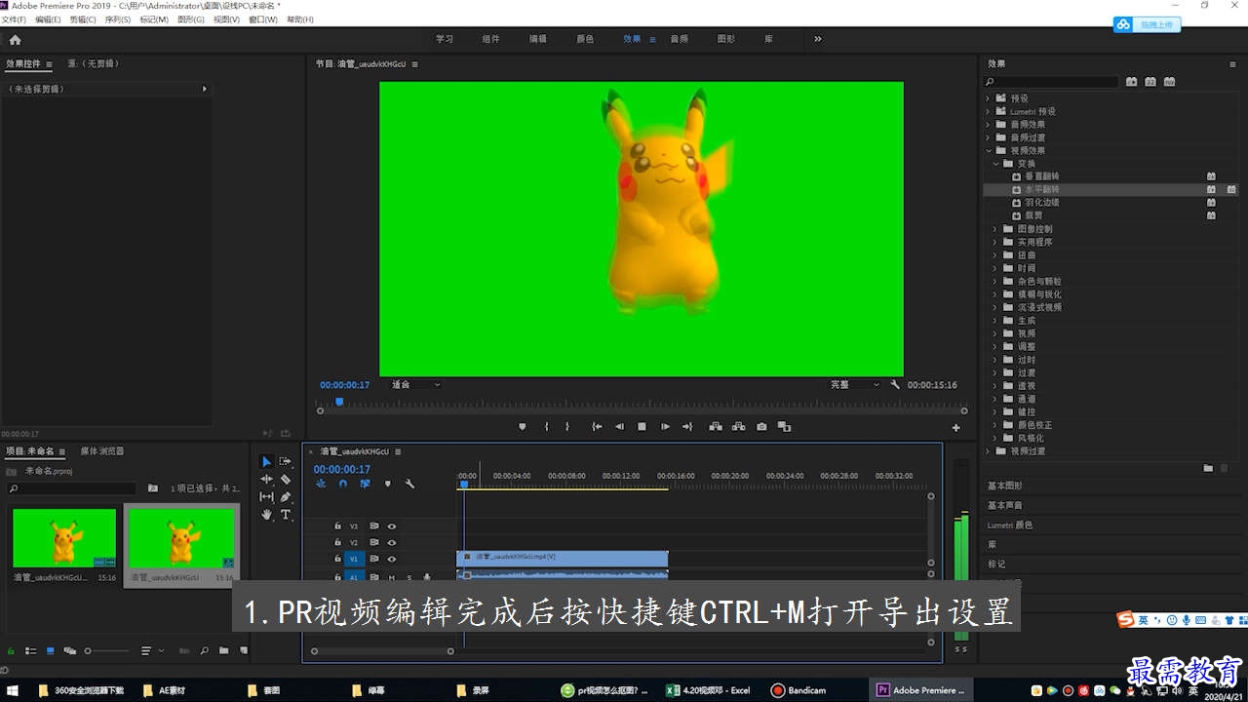Expand the 视频过渡 folder
1248x702 pixels.
[987, 451]
